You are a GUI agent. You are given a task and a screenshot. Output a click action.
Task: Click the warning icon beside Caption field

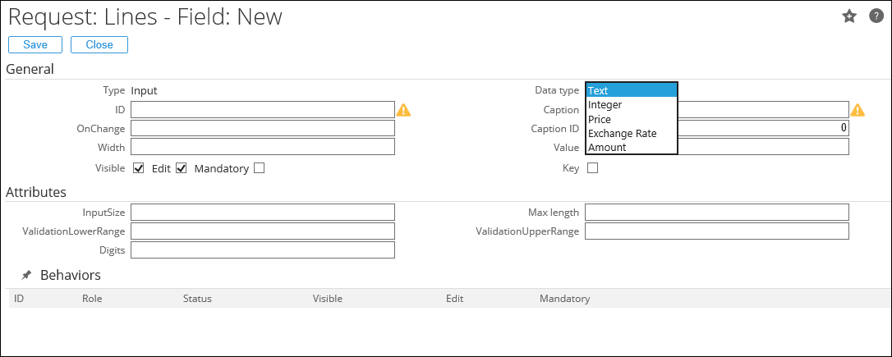(x=858, y=110)
